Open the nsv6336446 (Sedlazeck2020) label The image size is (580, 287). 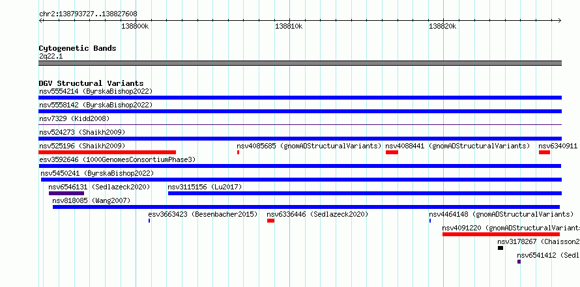pos(318,214)
